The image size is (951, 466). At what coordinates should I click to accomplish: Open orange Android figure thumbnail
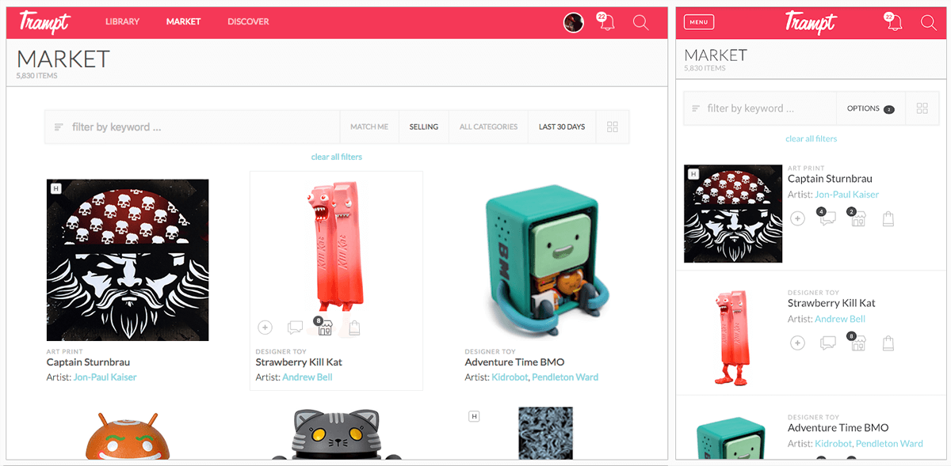click(x=128, y=435)
